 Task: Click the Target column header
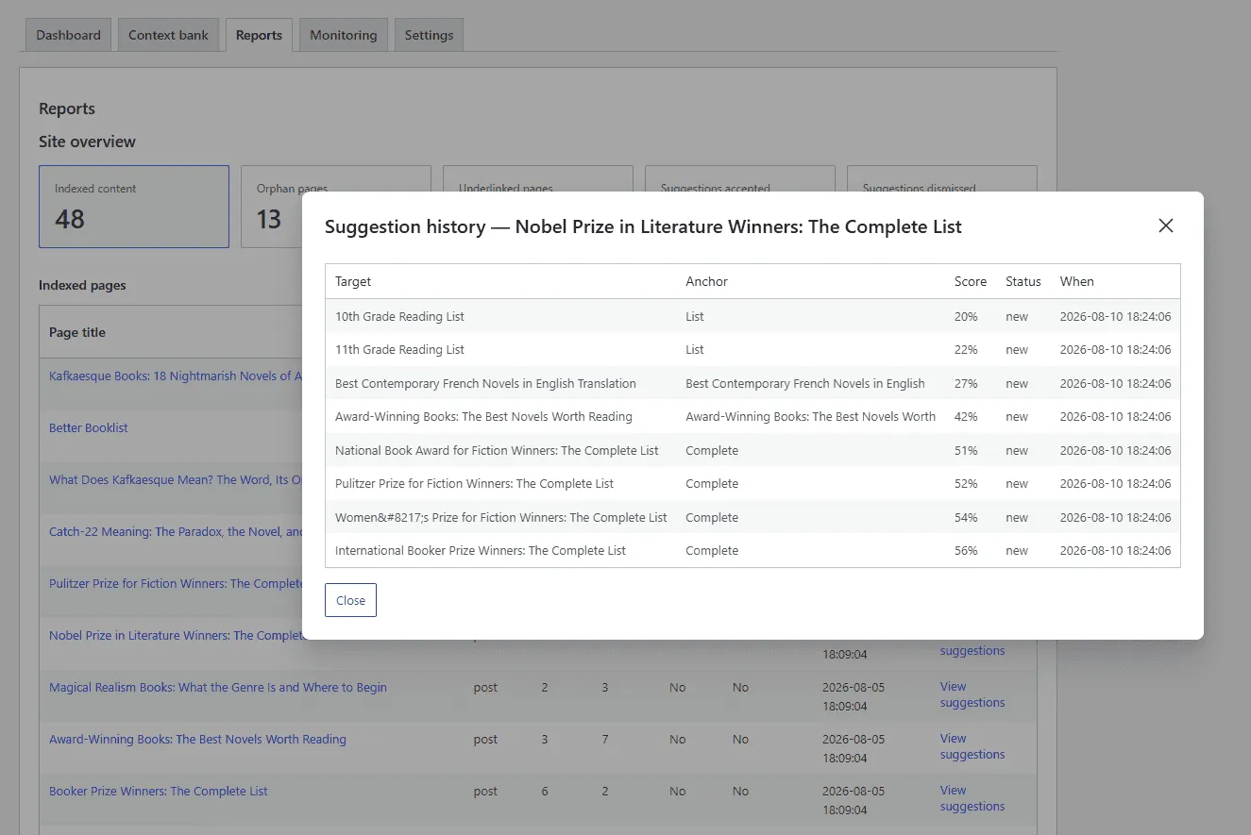[x=353, y=281]
